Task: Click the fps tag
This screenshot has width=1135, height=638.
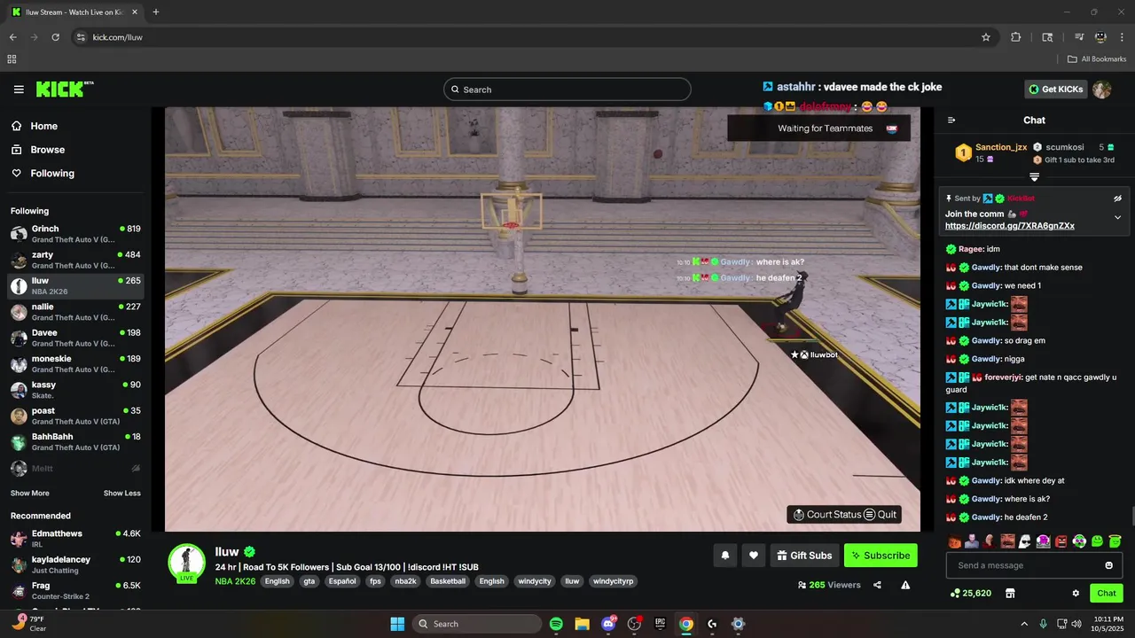Action: [x=376, y=581]
